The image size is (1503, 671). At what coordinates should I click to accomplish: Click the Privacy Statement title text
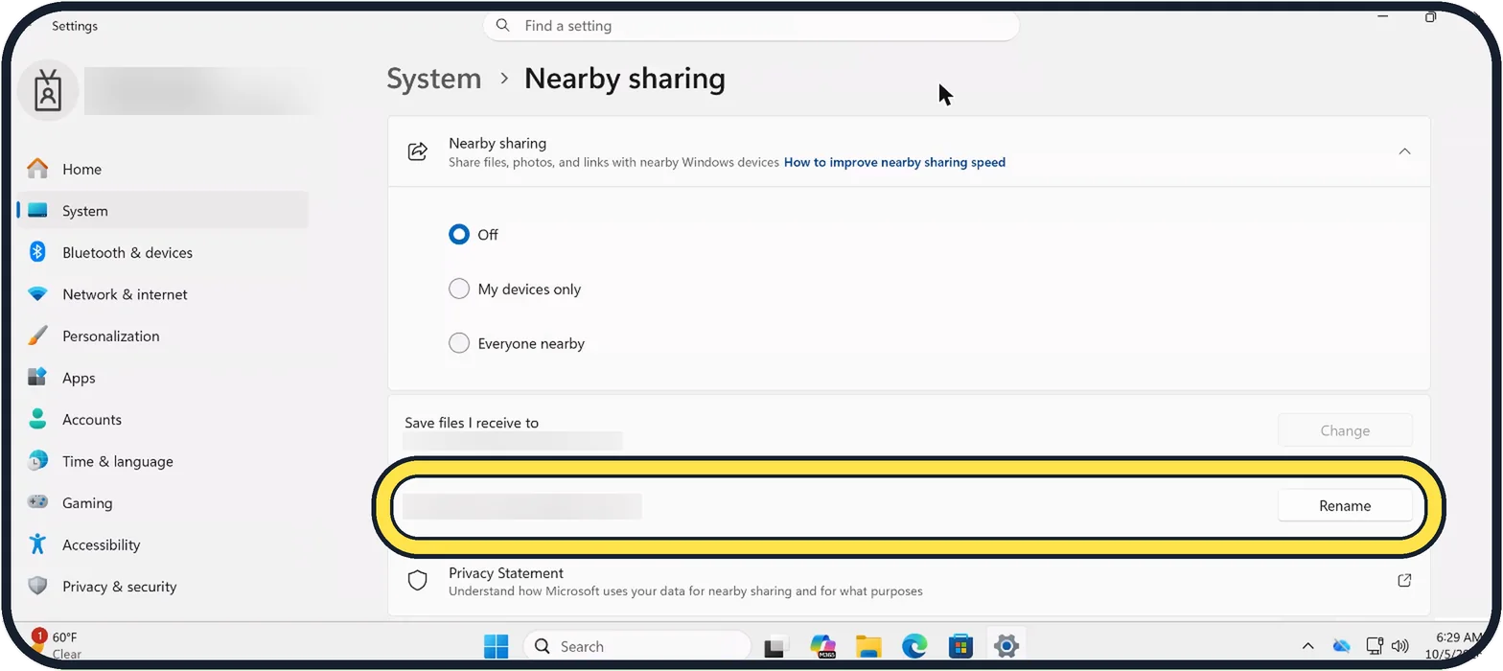[506, 573]
